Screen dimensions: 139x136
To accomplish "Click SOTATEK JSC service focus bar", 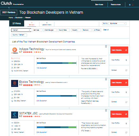I will [x=57, y=127].
